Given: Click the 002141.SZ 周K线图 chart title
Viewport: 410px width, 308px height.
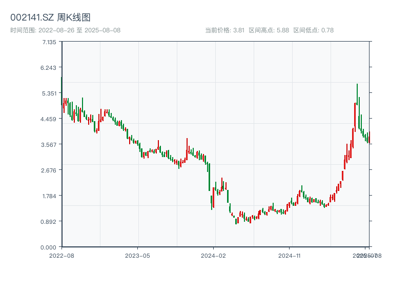Looking at the screenshot, I should click(51, 18).
